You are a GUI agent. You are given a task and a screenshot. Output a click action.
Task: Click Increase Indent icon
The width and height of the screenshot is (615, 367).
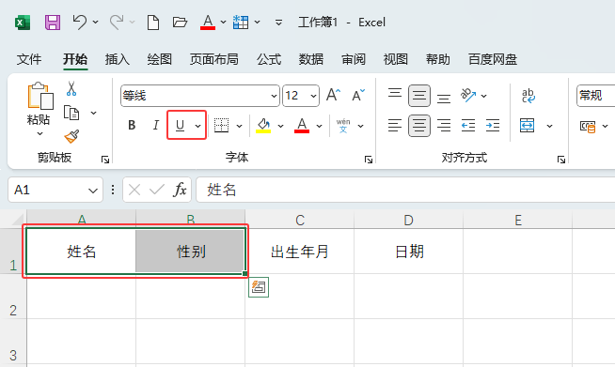tap(493, 126)
